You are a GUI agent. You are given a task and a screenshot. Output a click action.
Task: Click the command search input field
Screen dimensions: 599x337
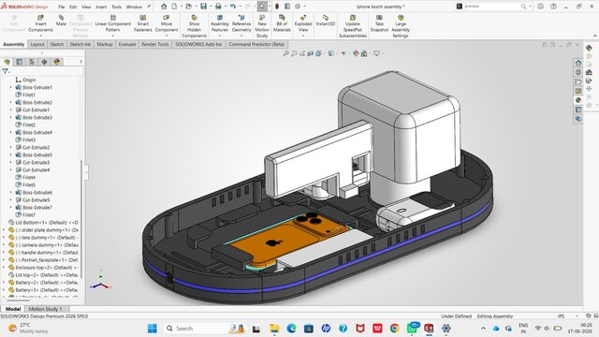pyautogui.click(x=492, y=7)
